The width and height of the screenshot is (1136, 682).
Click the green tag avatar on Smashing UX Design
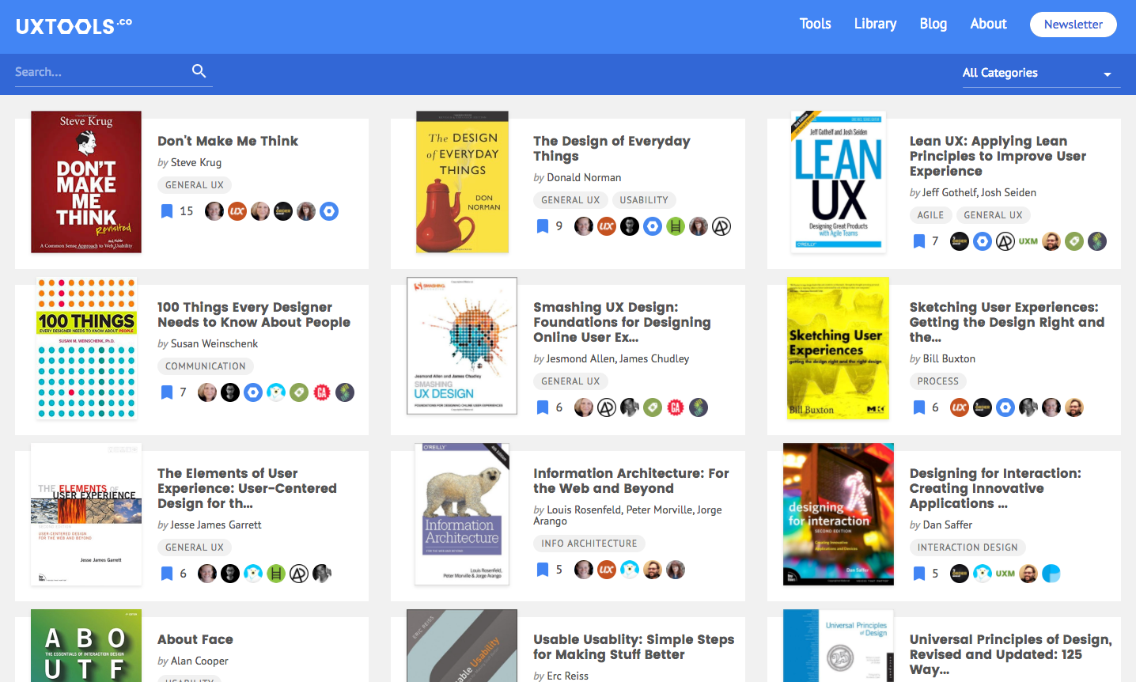653,407
